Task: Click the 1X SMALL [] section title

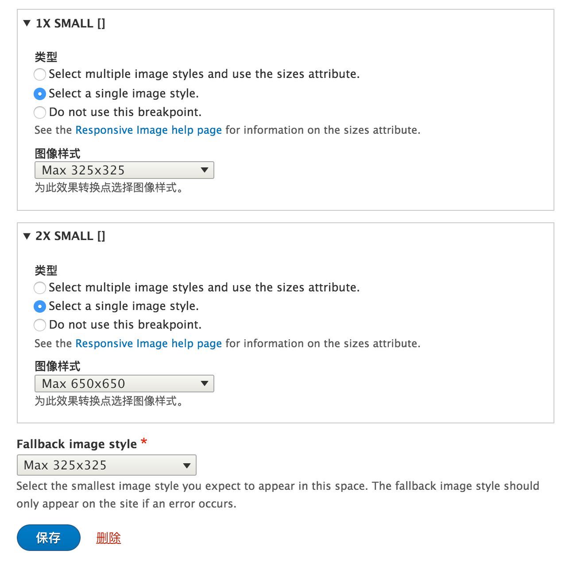Action: [70, 23]
